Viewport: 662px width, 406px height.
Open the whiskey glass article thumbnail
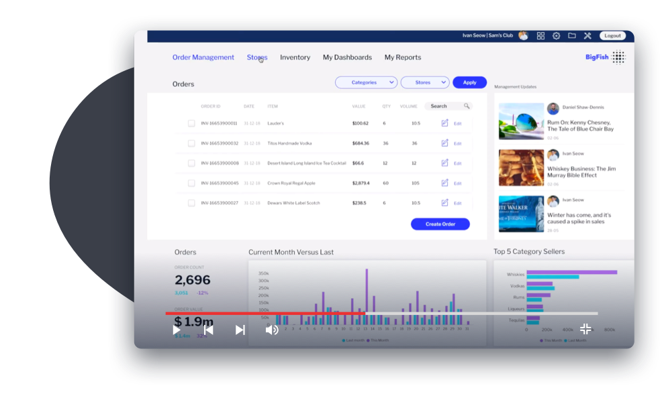click(x=521, y=167)
